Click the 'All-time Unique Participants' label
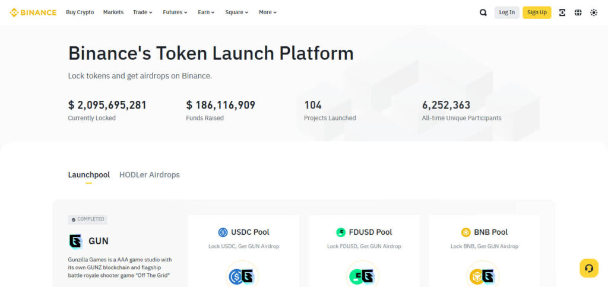 [x=462, y=118]
